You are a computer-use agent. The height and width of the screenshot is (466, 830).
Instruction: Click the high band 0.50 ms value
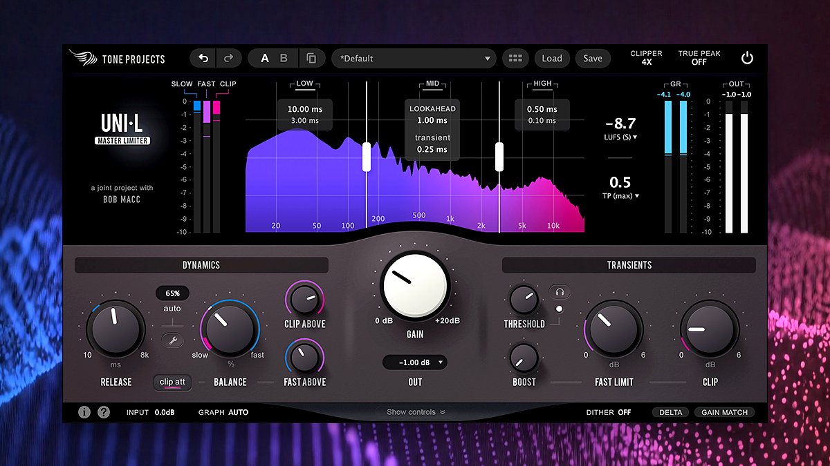point(542,109)
